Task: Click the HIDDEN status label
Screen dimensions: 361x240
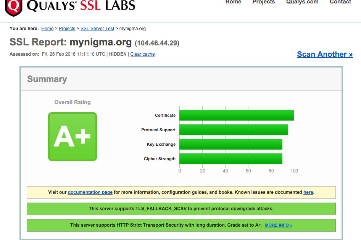Action: pos(118,54)
